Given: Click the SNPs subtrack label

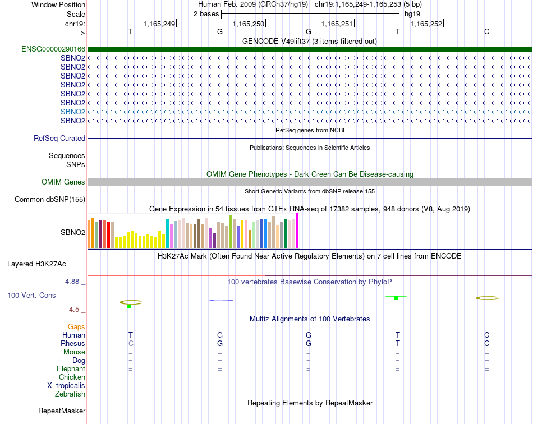Looking at the screenshot, I should click(x=76, y=164).
